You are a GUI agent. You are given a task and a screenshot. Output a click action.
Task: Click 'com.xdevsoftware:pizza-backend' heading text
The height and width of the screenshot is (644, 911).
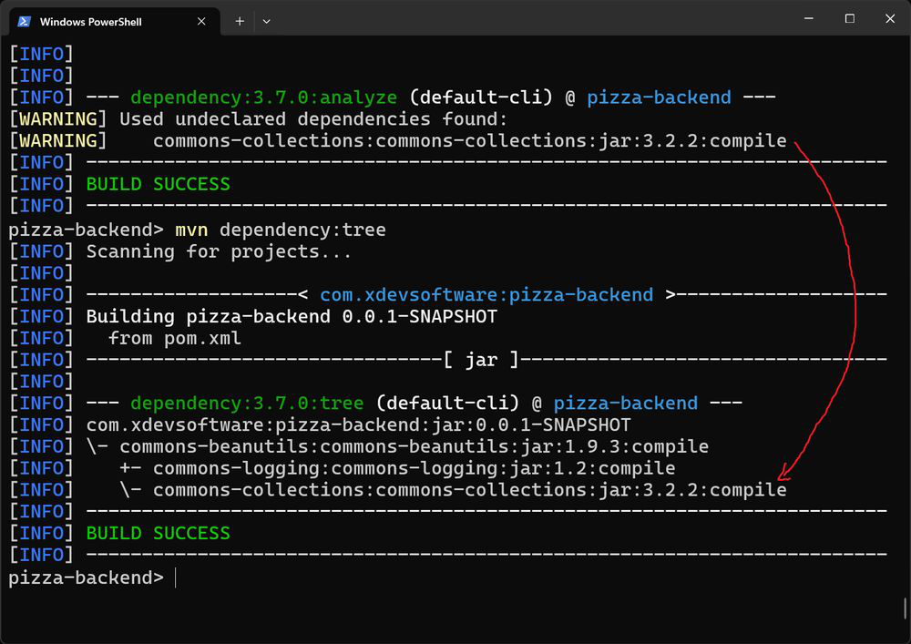(486, 295)
